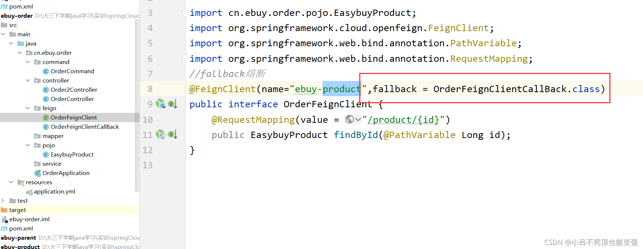Click the src folder icon

click(4, 25)
